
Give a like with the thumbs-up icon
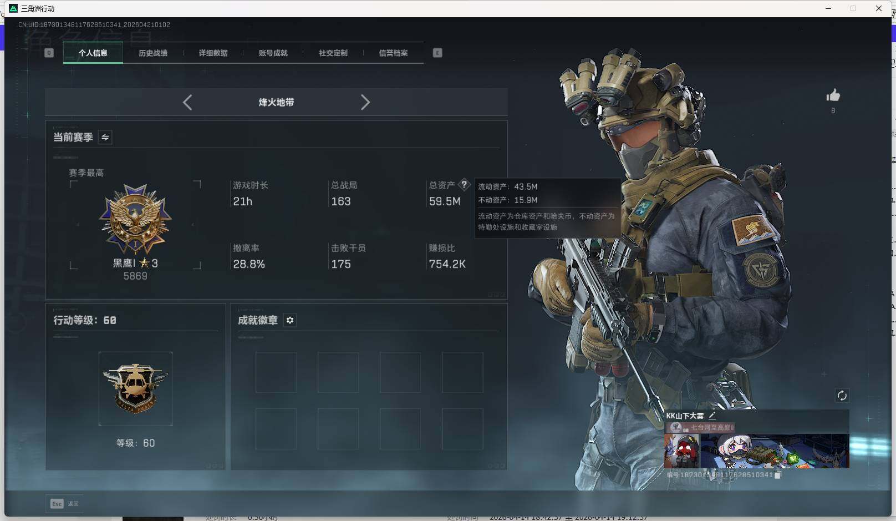coord(833,95)
